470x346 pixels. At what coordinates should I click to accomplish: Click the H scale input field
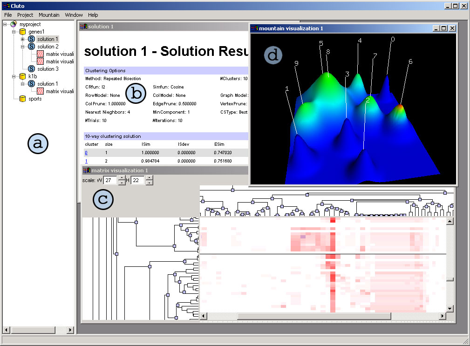tap(137, 180)
